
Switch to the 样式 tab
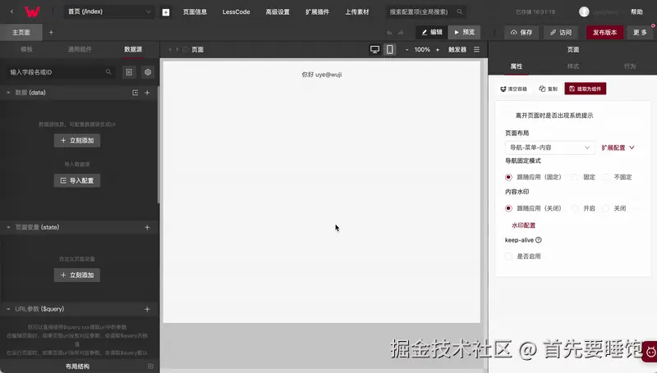(x=572, y=66)
